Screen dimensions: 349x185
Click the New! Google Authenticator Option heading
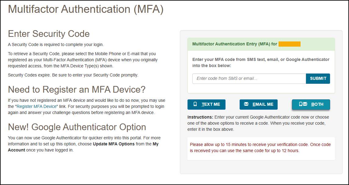(x=77, y=127)
